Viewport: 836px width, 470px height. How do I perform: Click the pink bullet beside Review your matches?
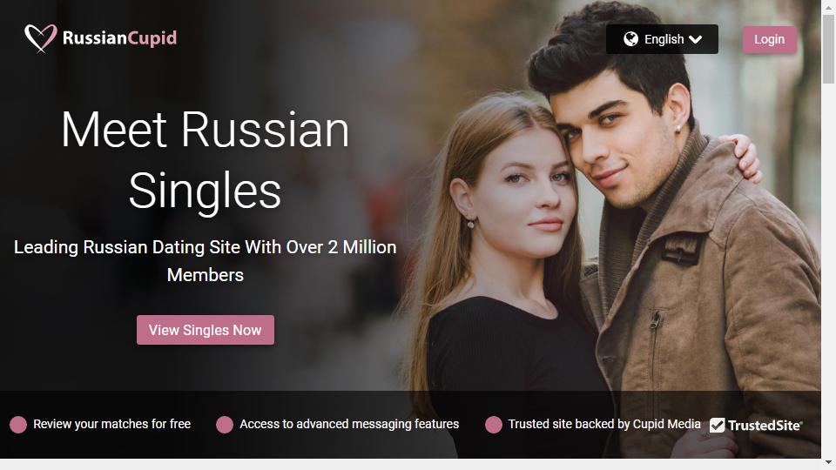[x=18, y=424]
